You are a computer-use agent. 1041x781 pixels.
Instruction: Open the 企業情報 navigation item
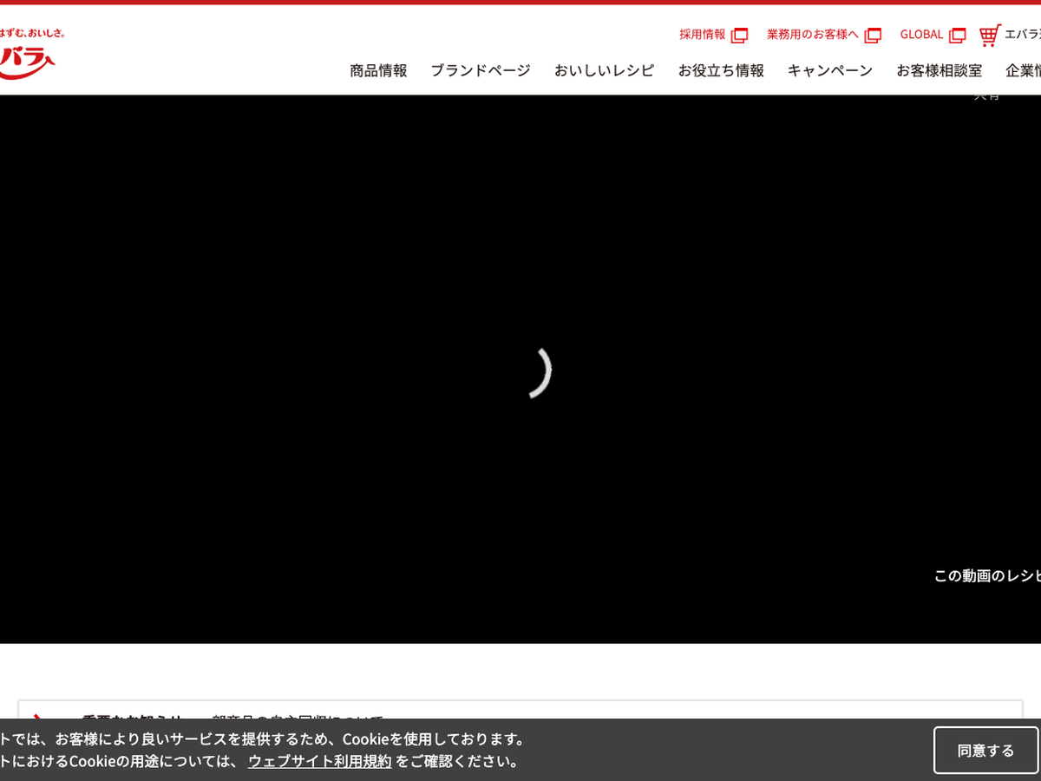click(1024, 71)
